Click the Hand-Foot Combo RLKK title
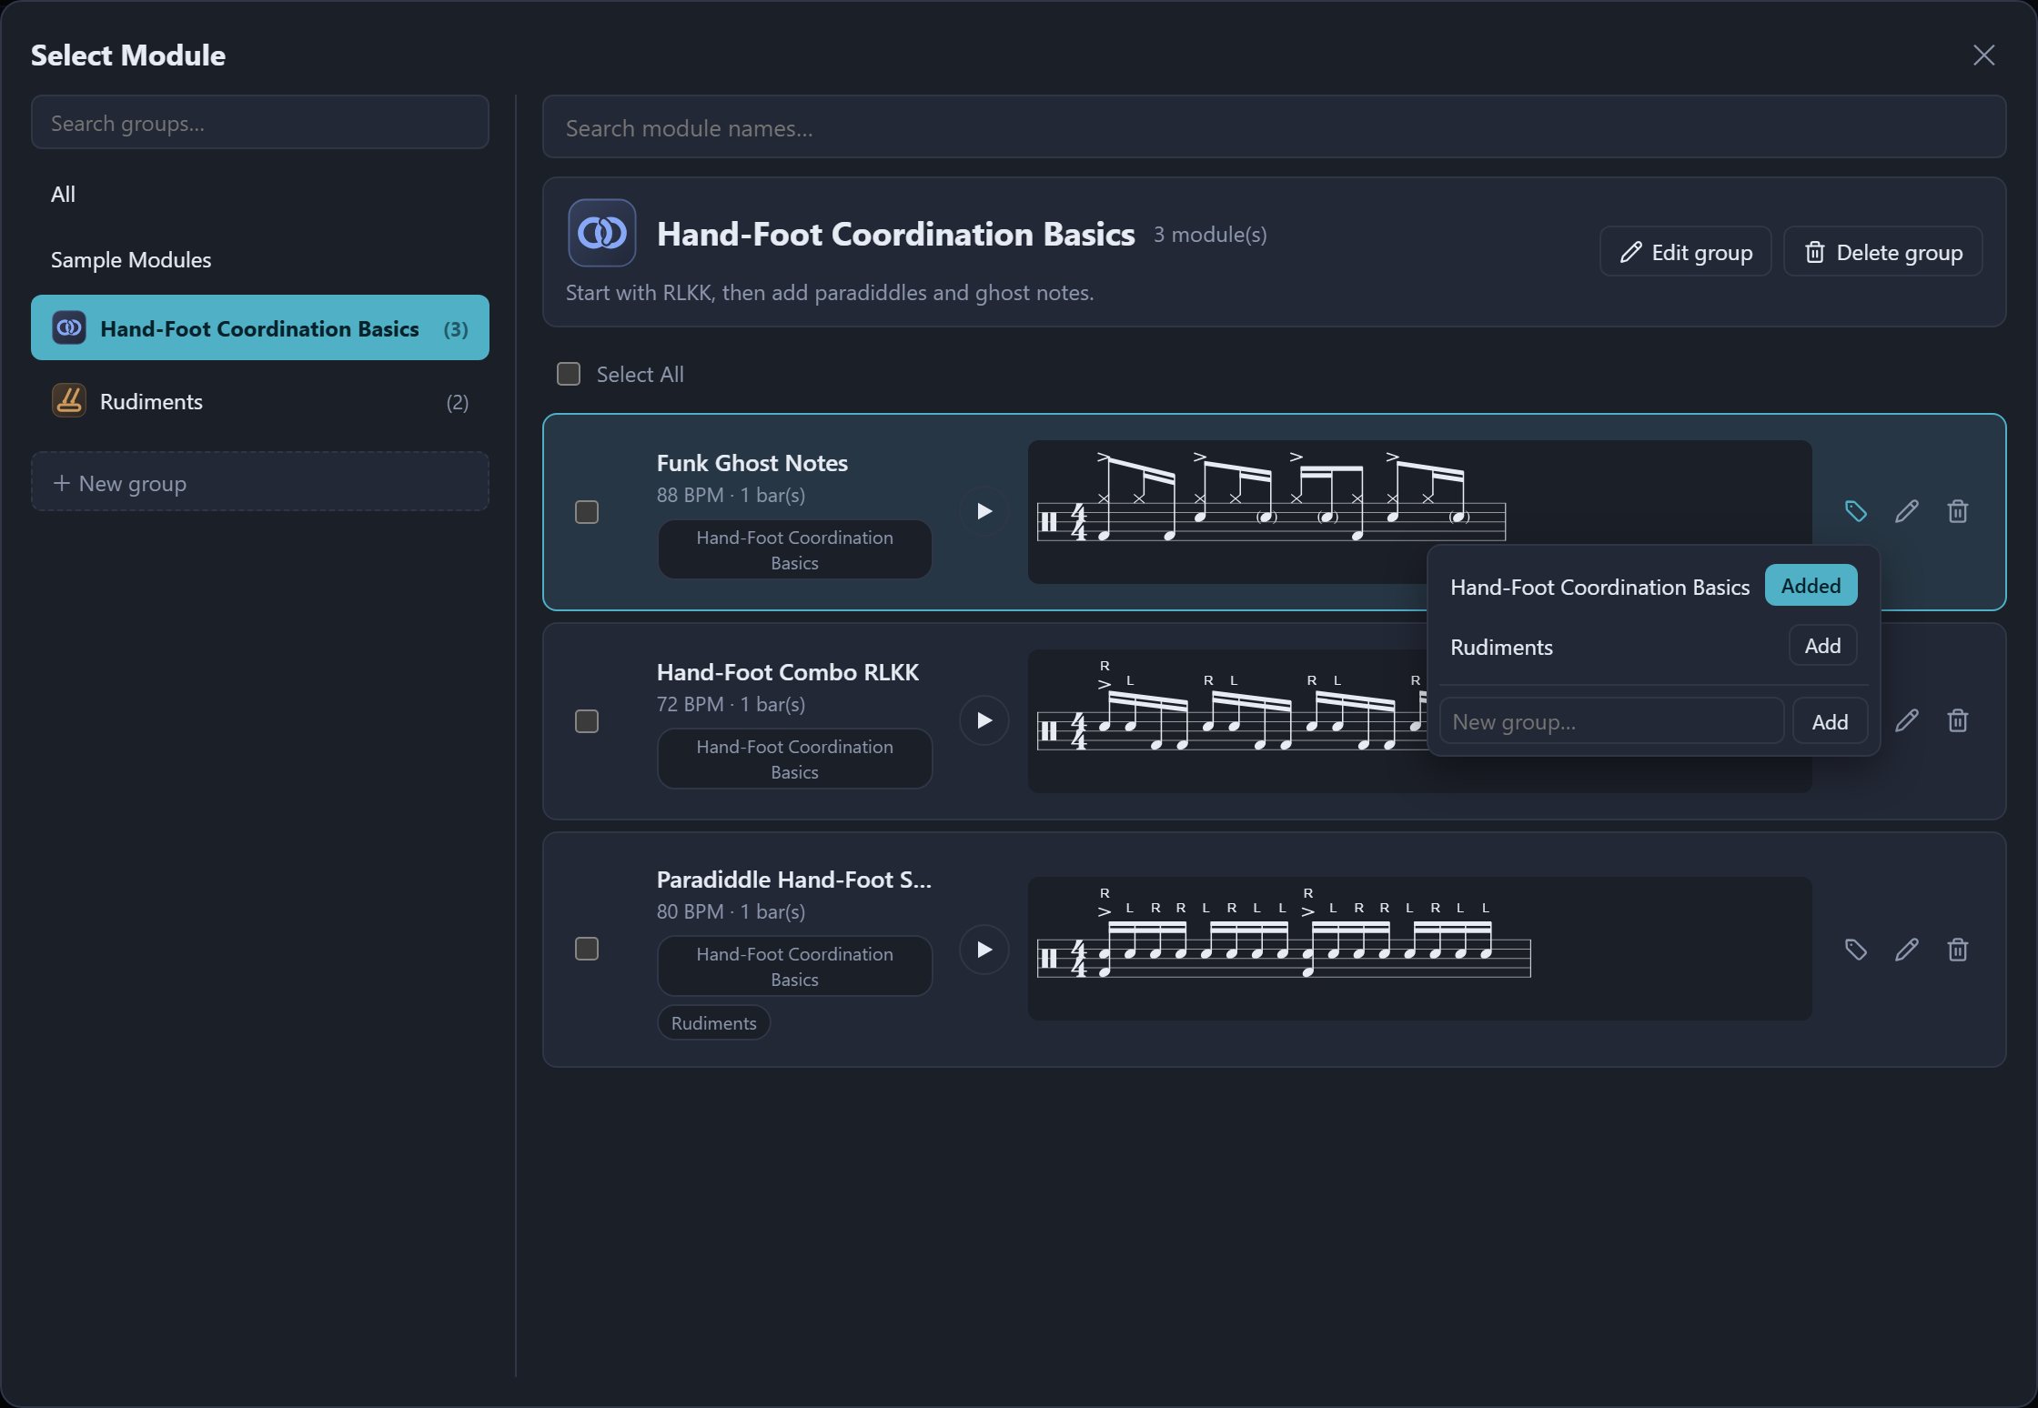The image size is (2038, 1408). (787, 672)
